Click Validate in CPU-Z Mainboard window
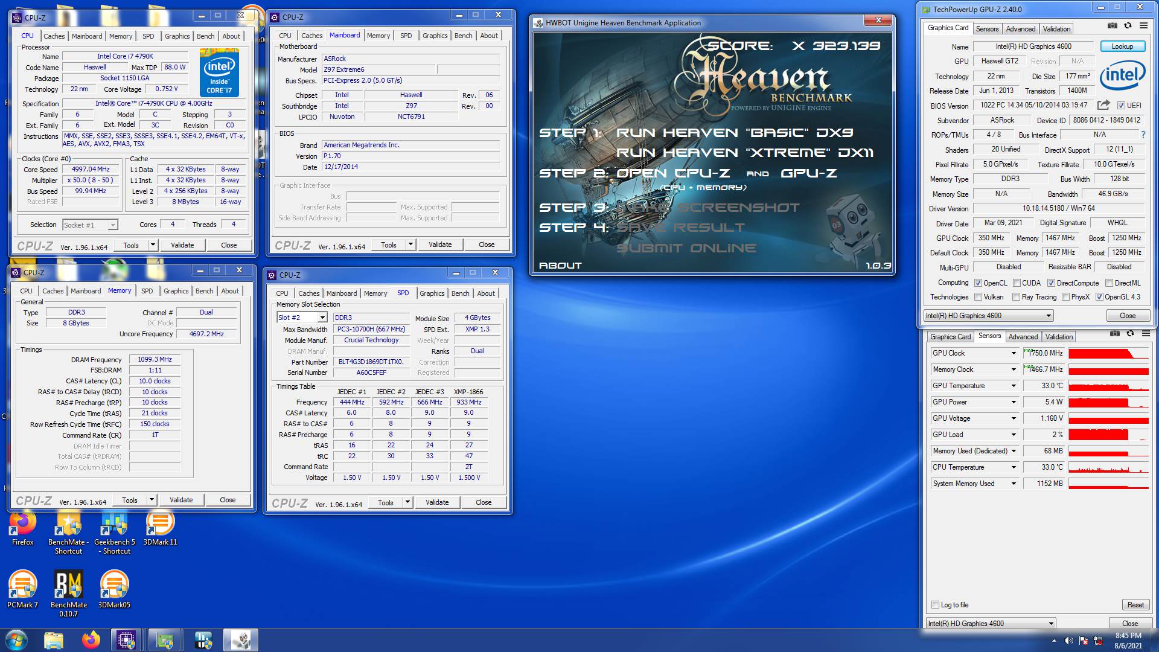 (439, 245)
